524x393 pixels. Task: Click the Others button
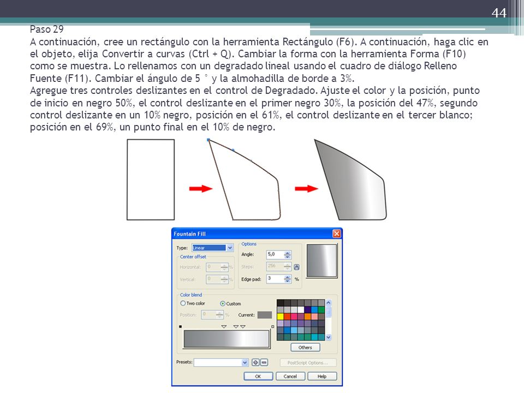click(305, 347)
